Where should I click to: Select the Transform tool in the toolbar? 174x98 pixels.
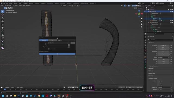(x=2, y=28)
